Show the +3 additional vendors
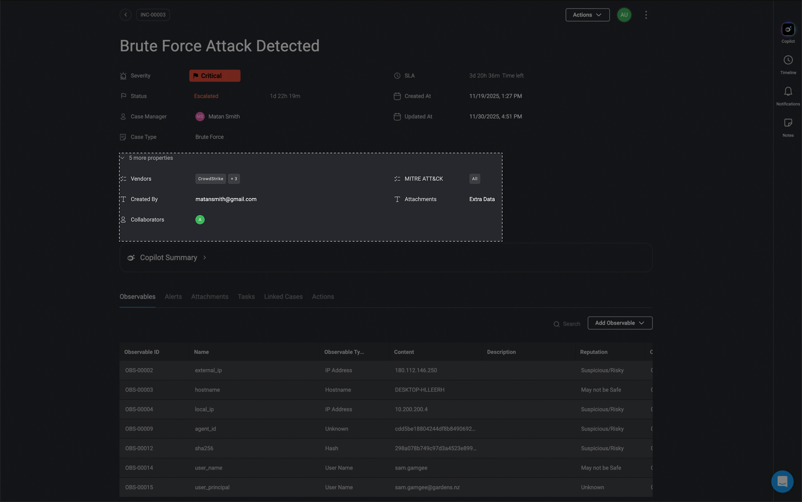This screenshot has width=802, height=502. [234, 179]
